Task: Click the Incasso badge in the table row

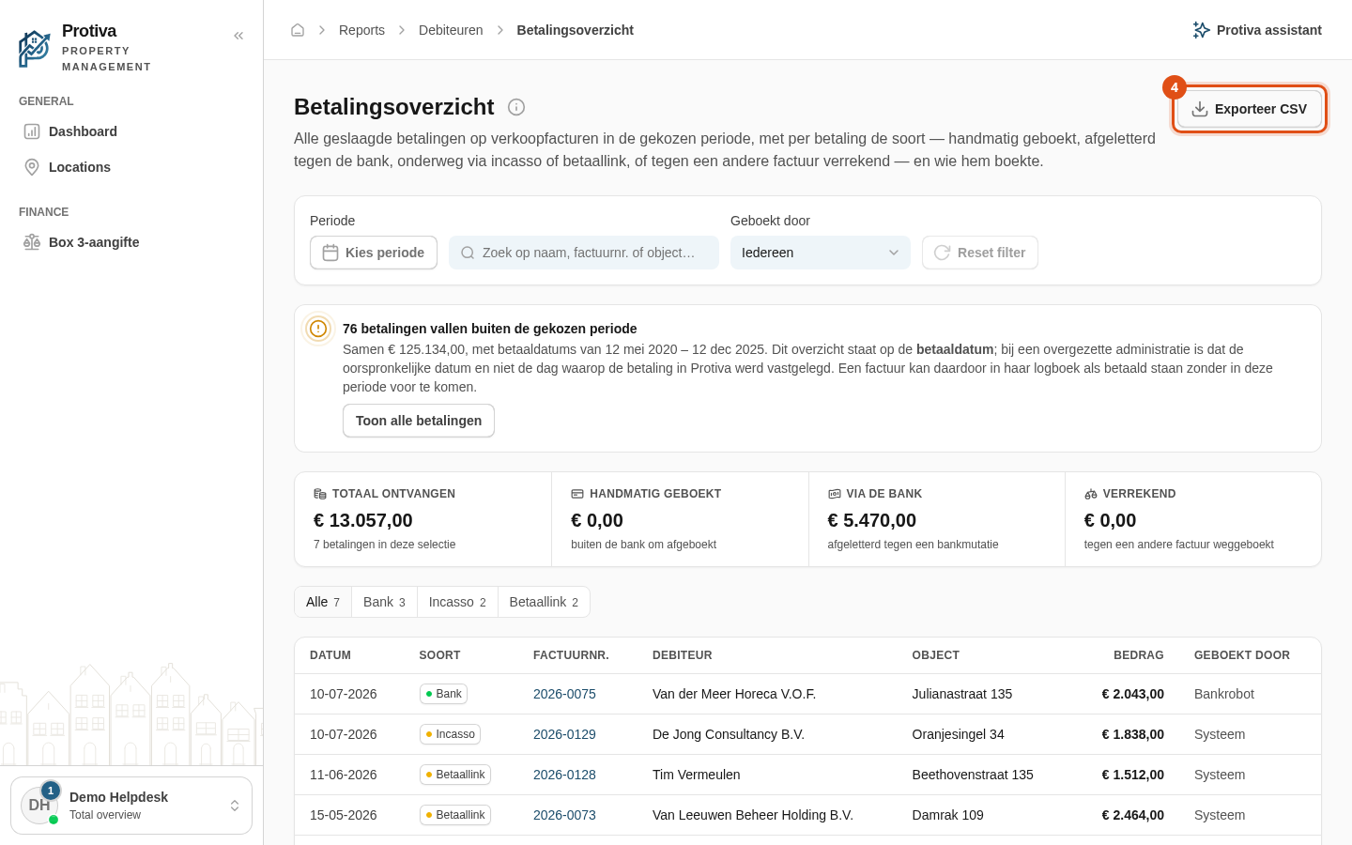Action: (450, 734)
